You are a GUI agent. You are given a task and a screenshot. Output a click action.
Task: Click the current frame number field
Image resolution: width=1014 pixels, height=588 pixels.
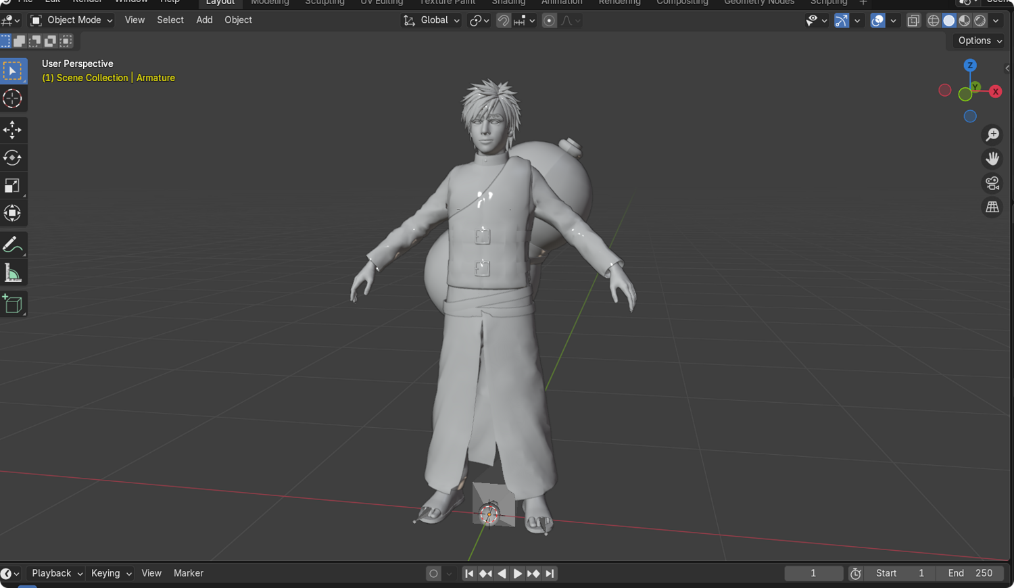(x=813, y=573)
